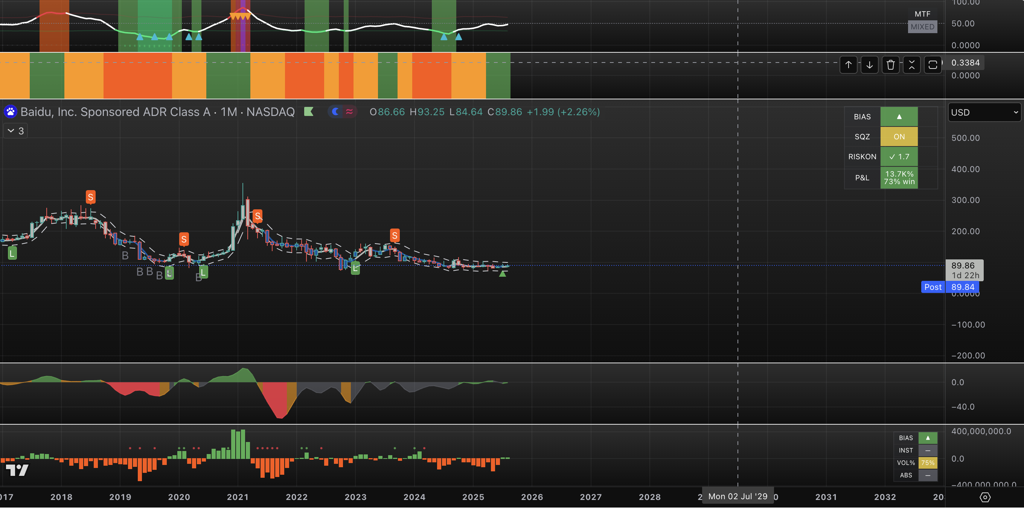The height and width of the screenshot is (509, 1024).
Task: Click the green L marker near 2023
Action: tap(355, 268)
